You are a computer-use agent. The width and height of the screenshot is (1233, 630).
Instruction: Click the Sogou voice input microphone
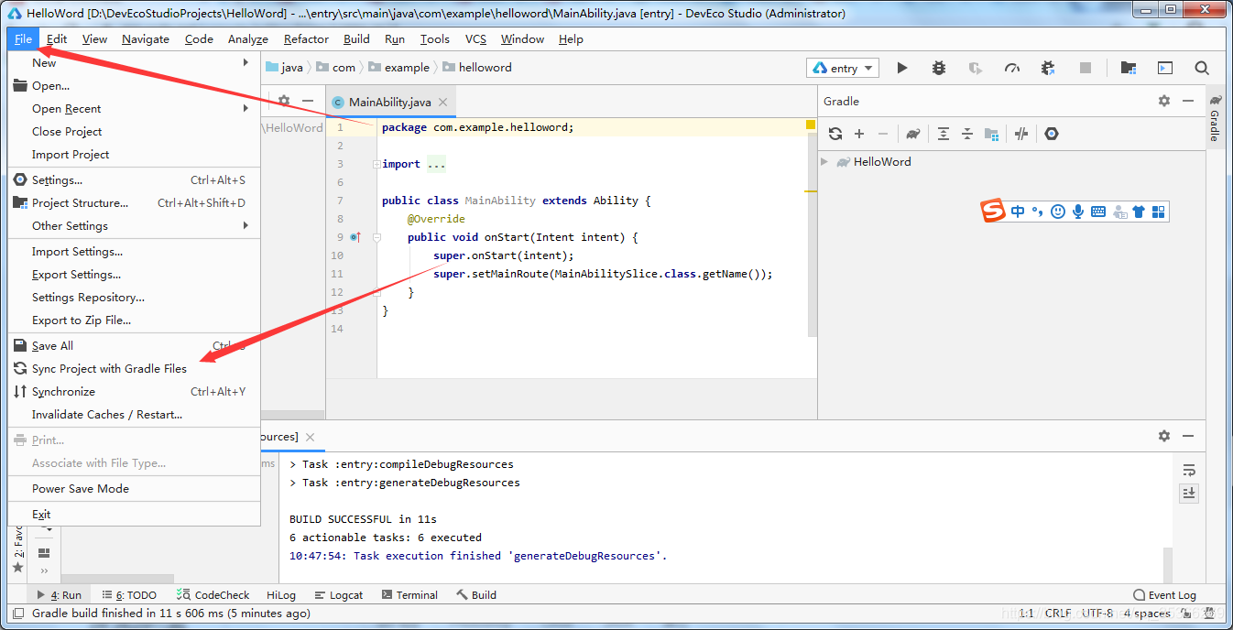coord(1078,212)
